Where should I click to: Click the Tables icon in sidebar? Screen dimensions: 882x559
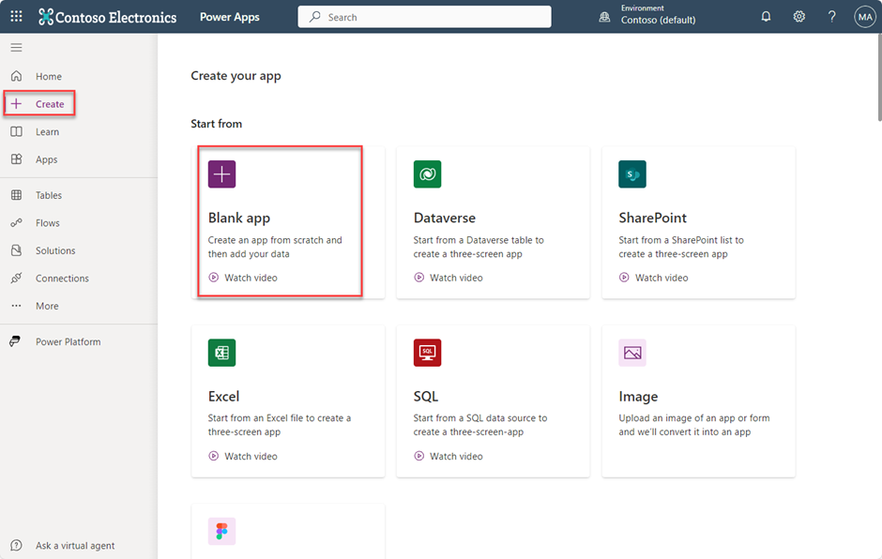(16, 195)
